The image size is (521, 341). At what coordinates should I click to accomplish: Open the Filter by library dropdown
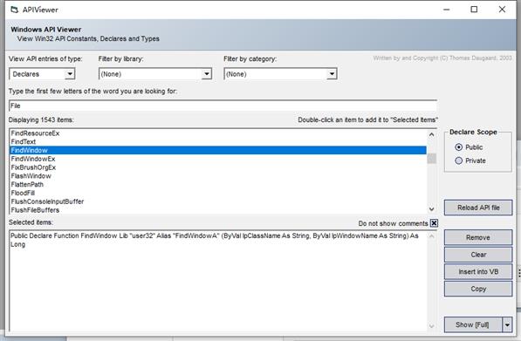coord(207,74)
